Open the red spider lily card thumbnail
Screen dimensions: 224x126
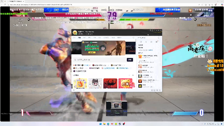pos(110,83)
